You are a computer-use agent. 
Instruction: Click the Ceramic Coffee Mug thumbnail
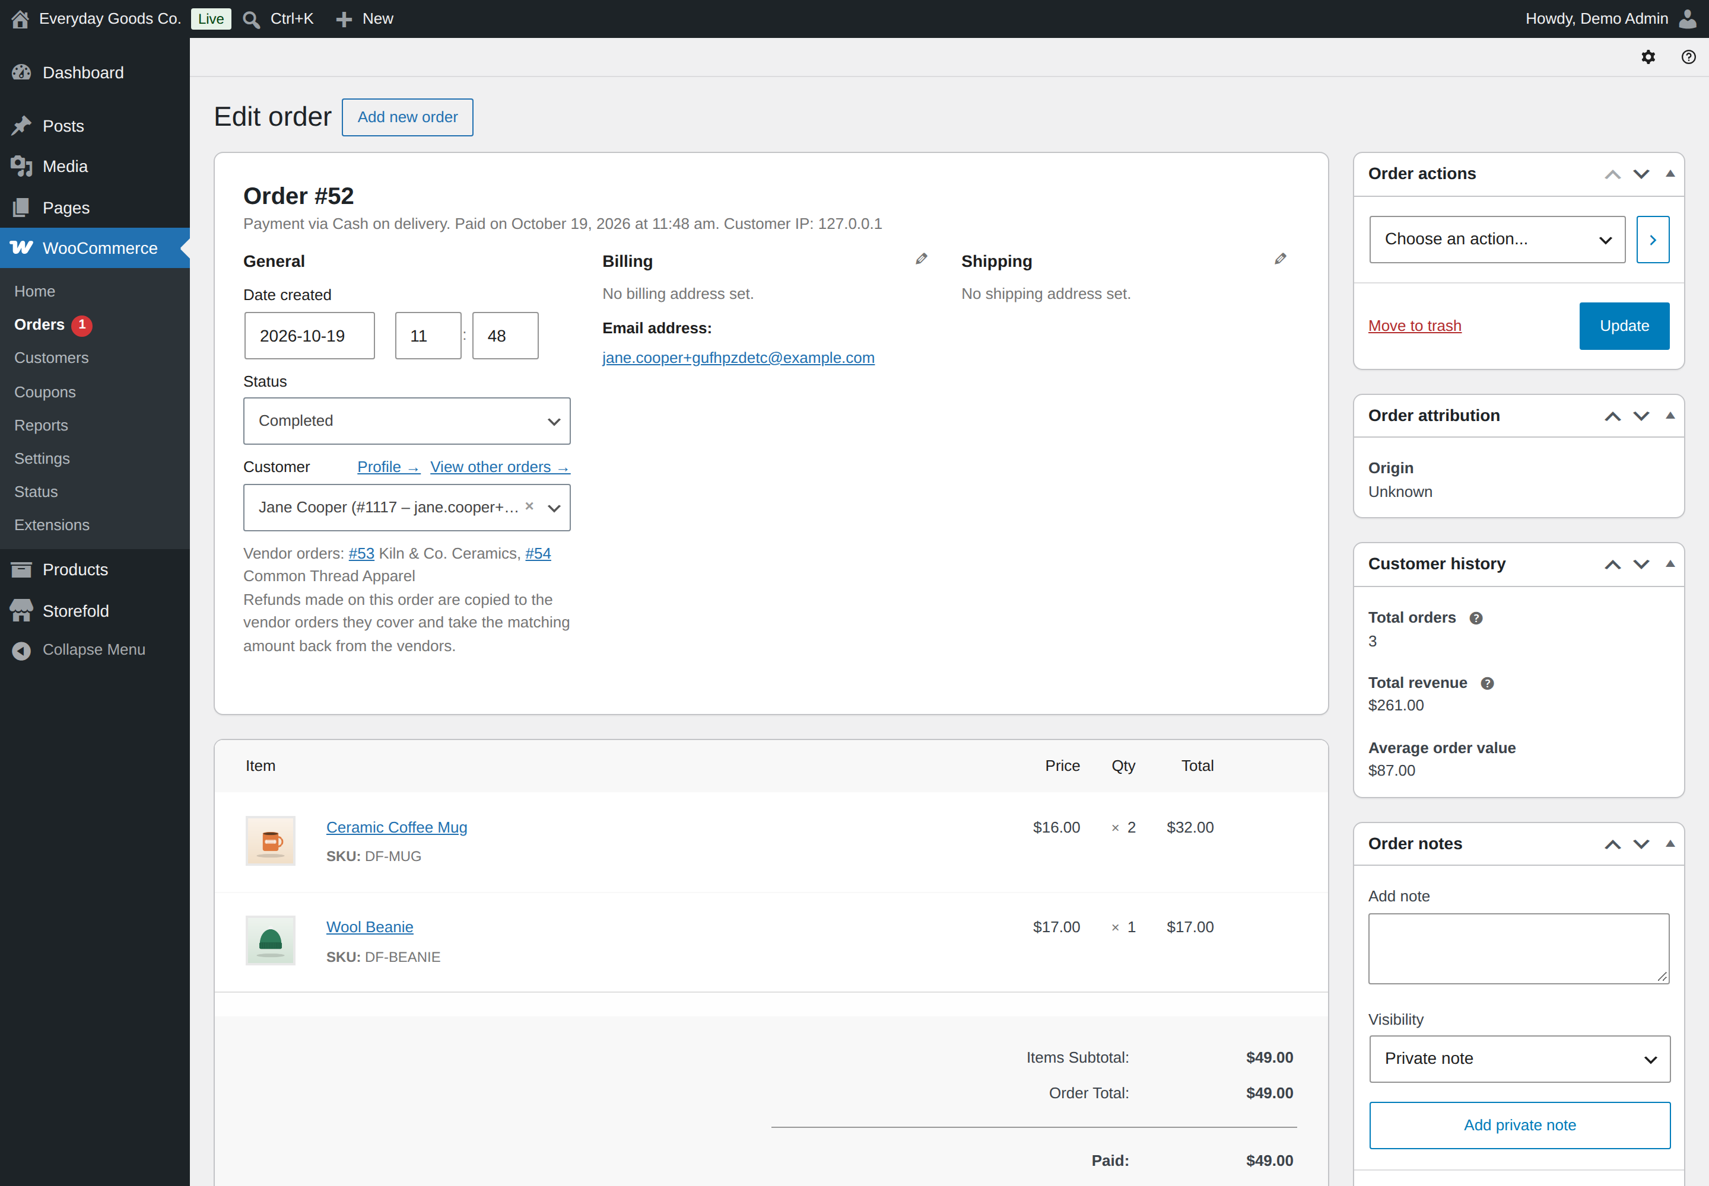point(271,841)
